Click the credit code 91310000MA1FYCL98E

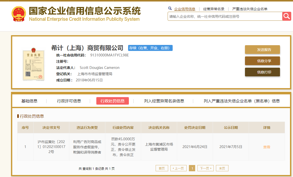(x=110, y=55)
